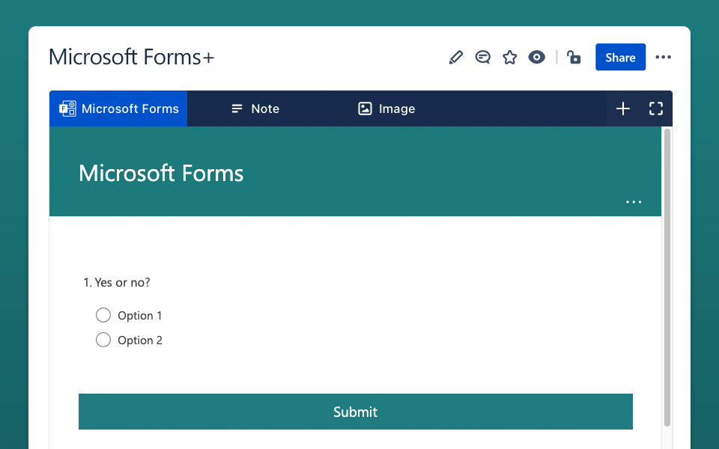719x449 pixels.
Task: Click the Share button
Action: click(620, 57)
